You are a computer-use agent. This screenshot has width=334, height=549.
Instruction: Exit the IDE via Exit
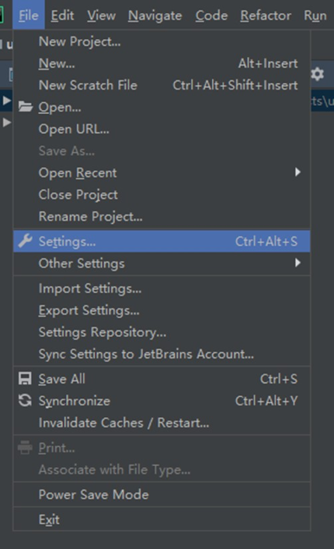(x=49, y=520)
